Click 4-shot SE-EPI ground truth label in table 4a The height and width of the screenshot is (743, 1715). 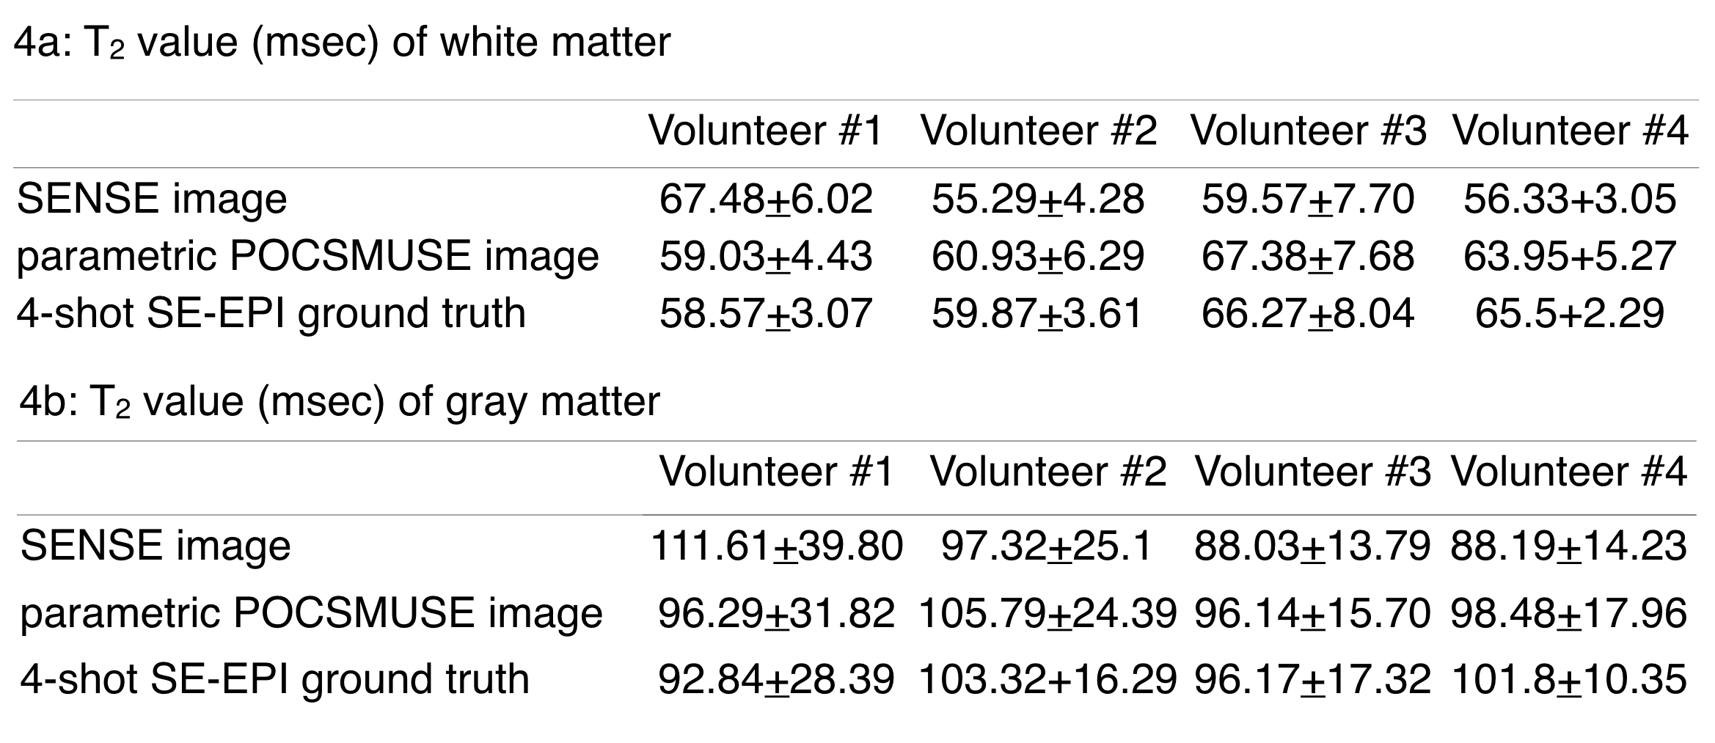(x=271, y=314)
